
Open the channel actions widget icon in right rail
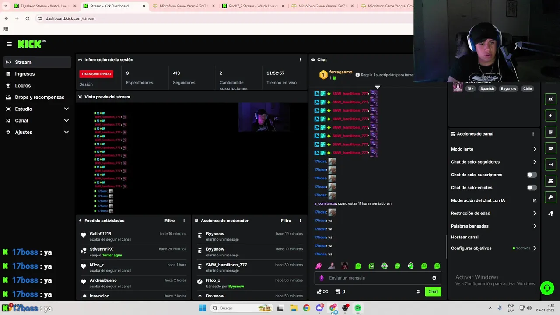coord(551,181)
